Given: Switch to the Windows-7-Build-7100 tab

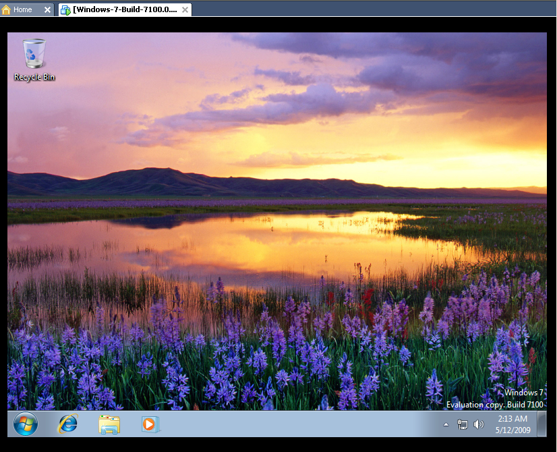Looking at the screenshot, I should [x=125, y=9].
